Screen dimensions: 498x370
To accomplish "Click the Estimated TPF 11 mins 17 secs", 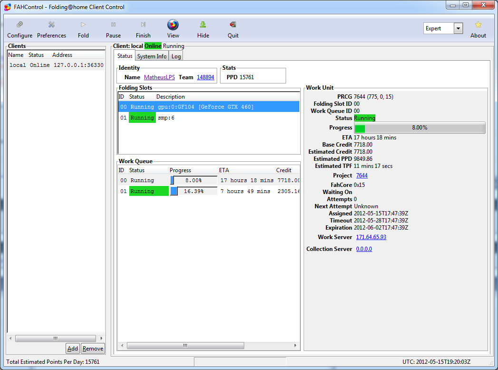I will click(x=373, y=166).
